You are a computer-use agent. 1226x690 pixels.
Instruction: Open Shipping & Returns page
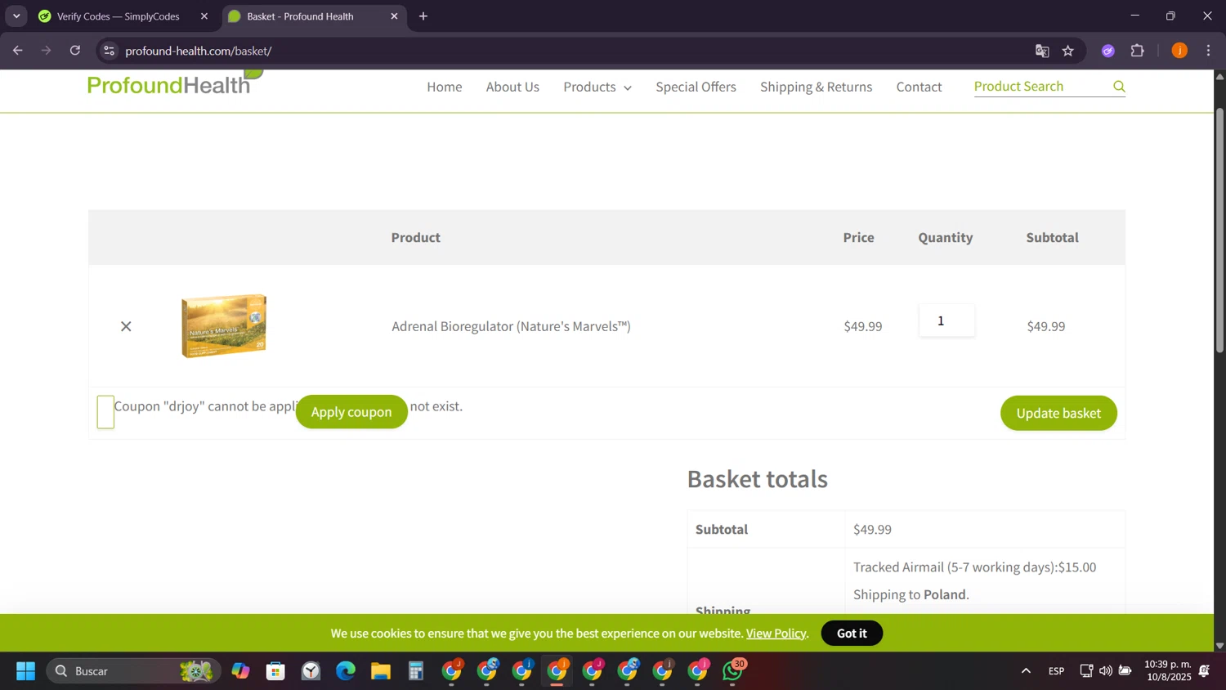point(816,87)
